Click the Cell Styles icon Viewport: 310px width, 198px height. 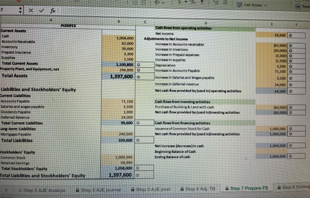(x=239, y=5)
